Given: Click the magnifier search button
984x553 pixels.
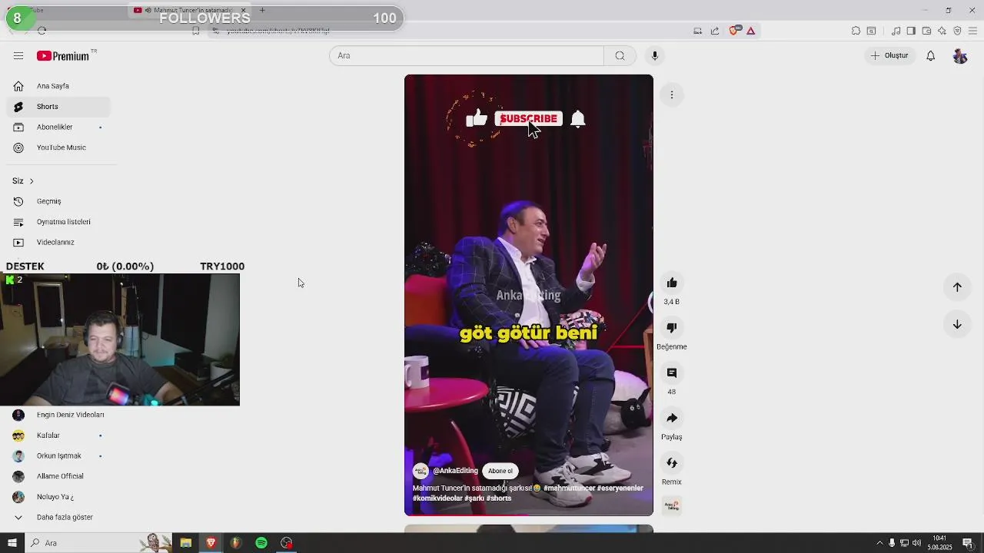Looking at the screenshot, I should pos(620,55).
